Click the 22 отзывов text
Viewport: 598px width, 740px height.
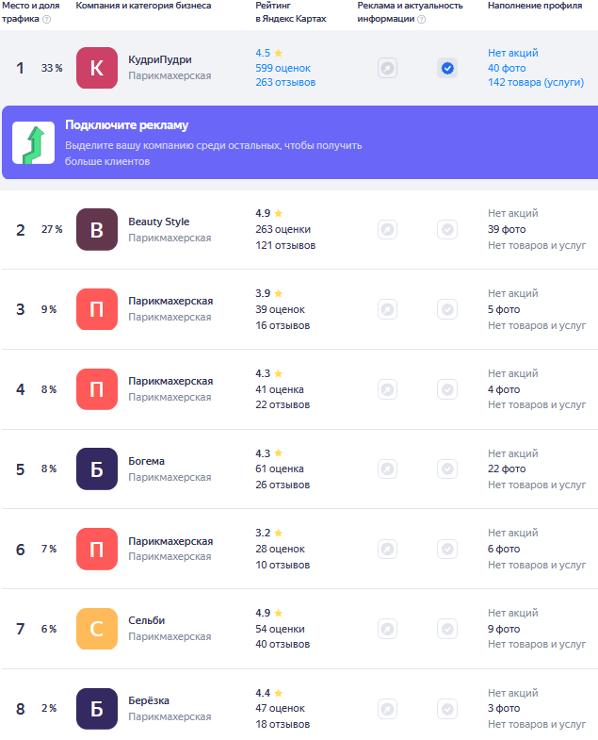tap(283, 405)
